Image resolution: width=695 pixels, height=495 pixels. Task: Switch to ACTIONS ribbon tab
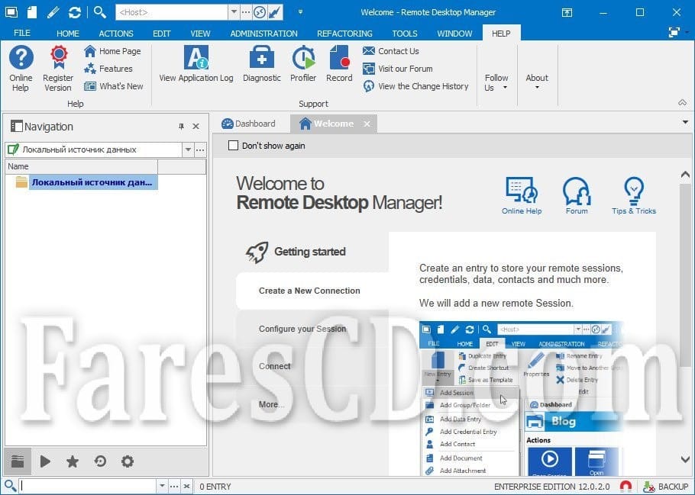[x=116, y=34]
